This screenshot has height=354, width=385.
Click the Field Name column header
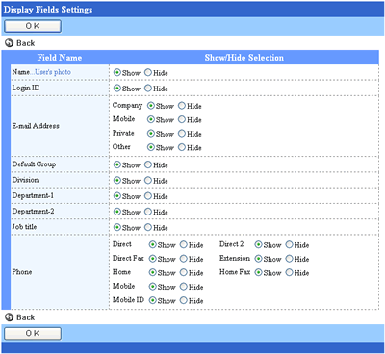tap(60, 58)
